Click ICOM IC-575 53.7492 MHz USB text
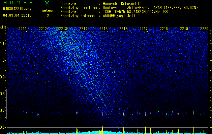Viewport: 212px width, 134px height. pyautogui.click(x=135, y=12)
